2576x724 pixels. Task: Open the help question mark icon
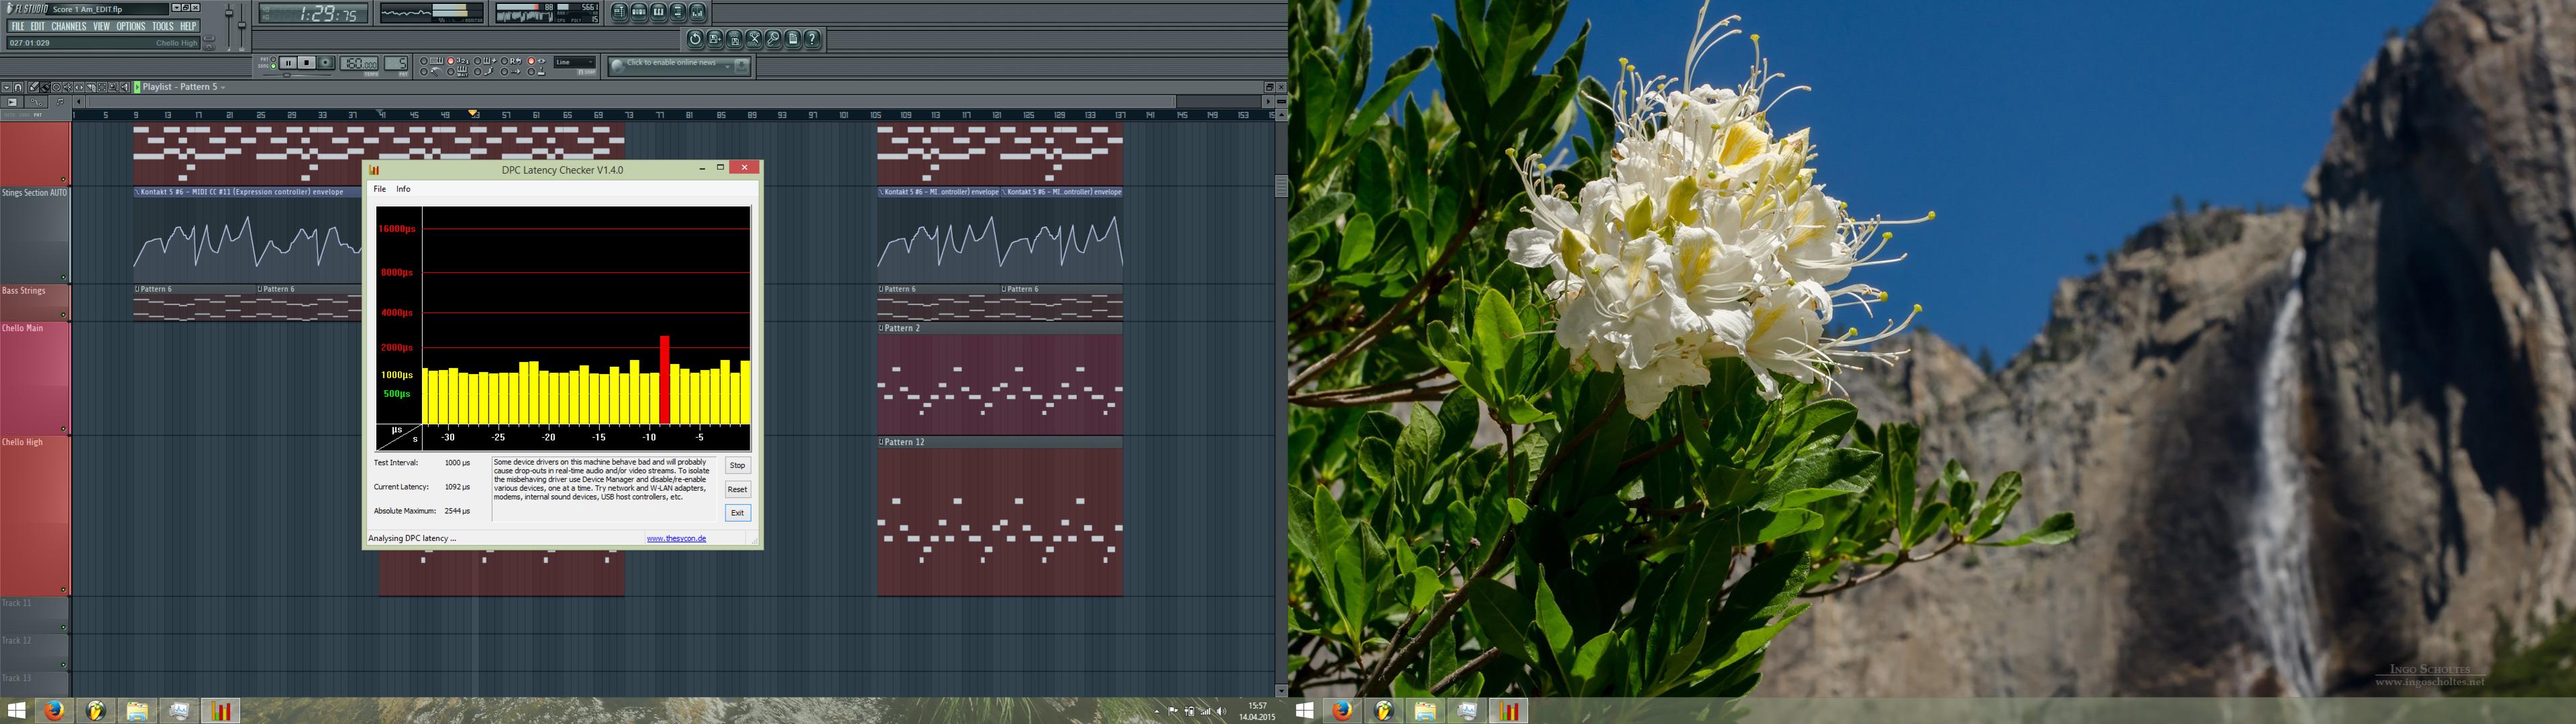[812, 39]
